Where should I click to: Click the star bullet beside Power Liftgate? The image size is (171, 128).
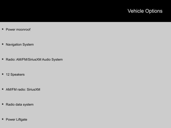tap(3, 119)
